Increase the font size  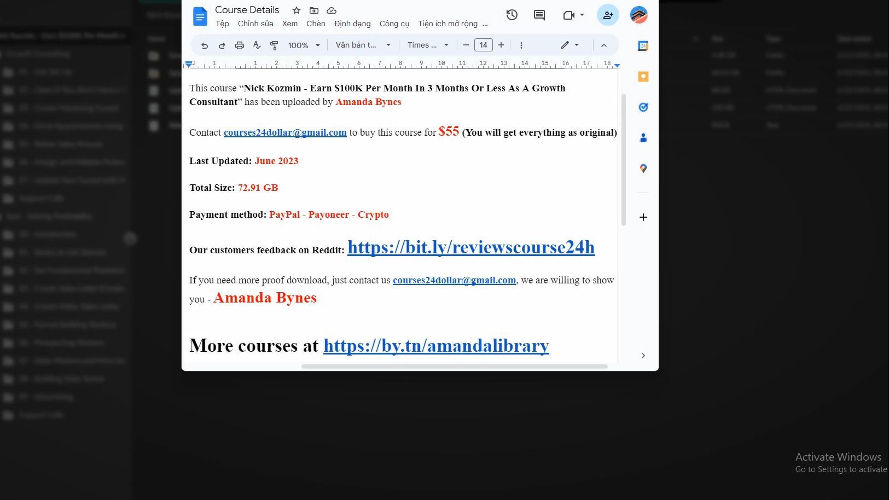[x=501, y=45]
